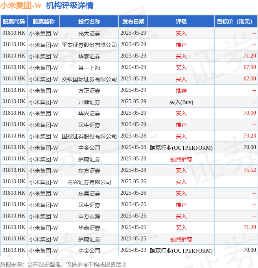Click the 股票简称 column header
Image resolution: width=258 pixels, height=268 pixels.
click(x=44, y=22)
